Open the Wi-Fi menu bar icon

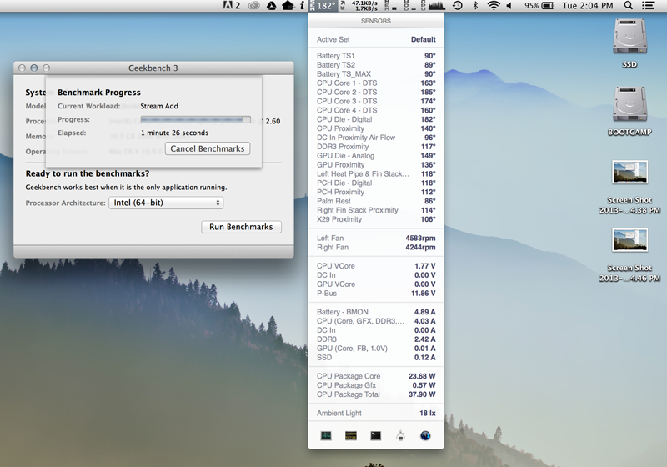494,6
